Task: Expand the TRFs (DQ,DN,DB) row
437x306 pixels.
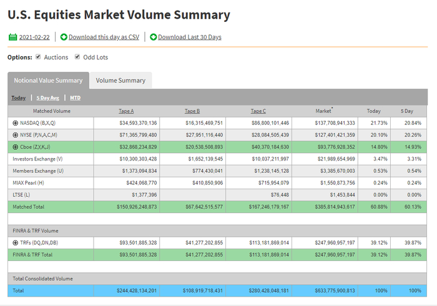Action: point(16,242)
